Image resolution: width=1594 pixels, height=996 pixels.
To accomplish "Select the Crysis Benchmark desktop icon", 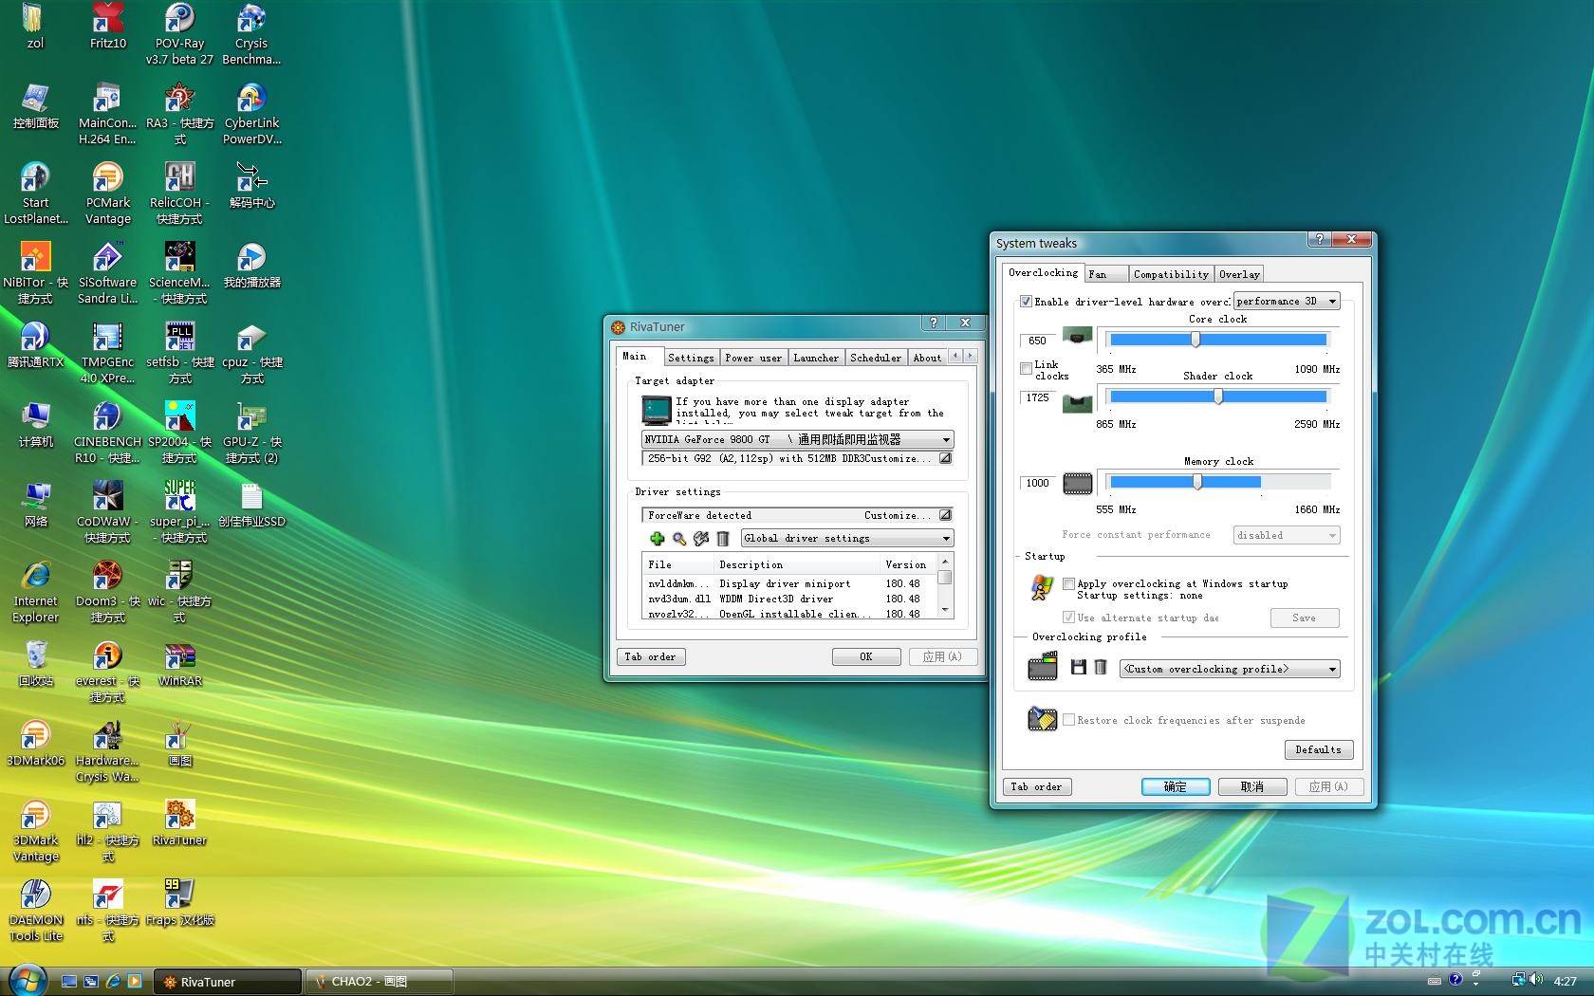I will click(251, 34).
